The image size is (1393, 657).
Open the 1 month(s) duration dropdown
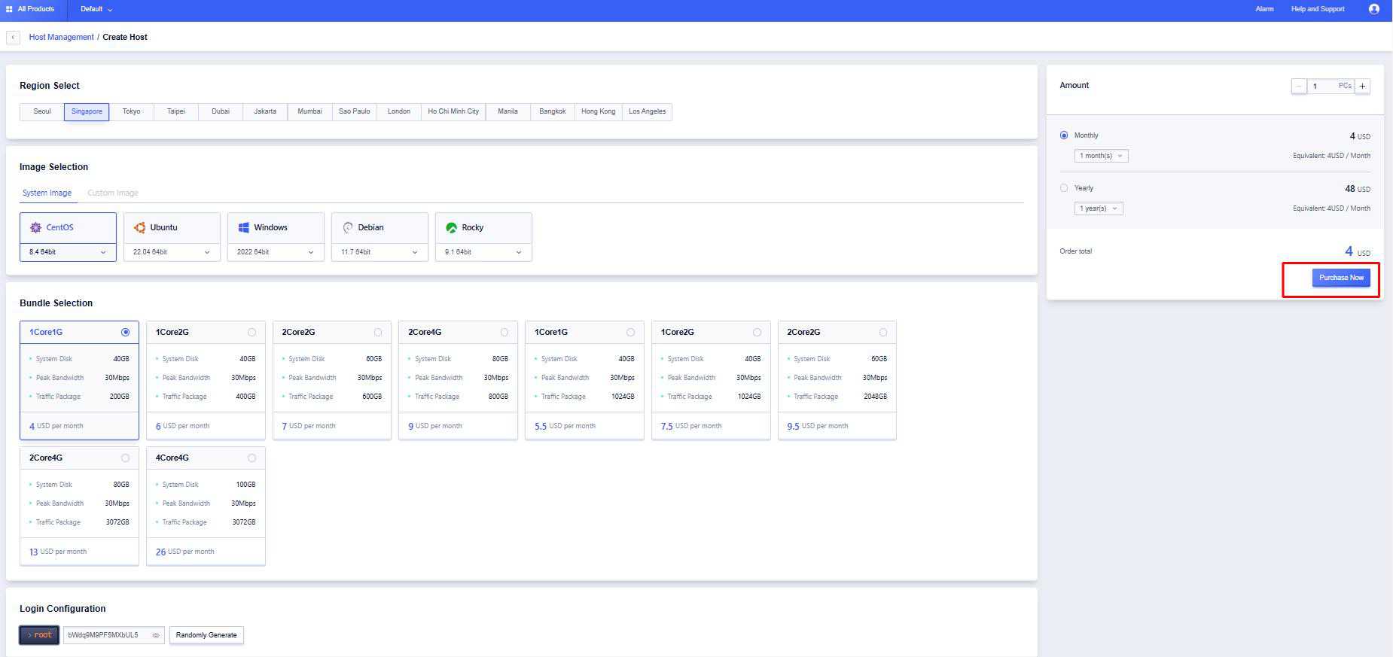tap(1101, 156)
